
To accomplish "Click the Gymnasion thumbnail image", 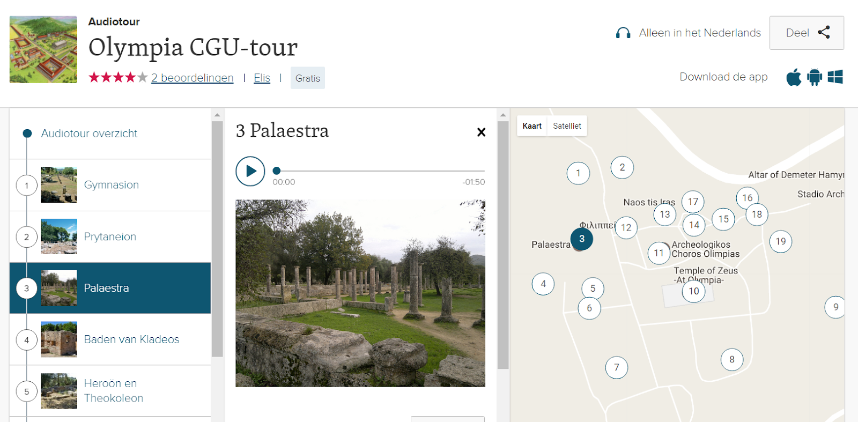I will [x=58, y=185].
